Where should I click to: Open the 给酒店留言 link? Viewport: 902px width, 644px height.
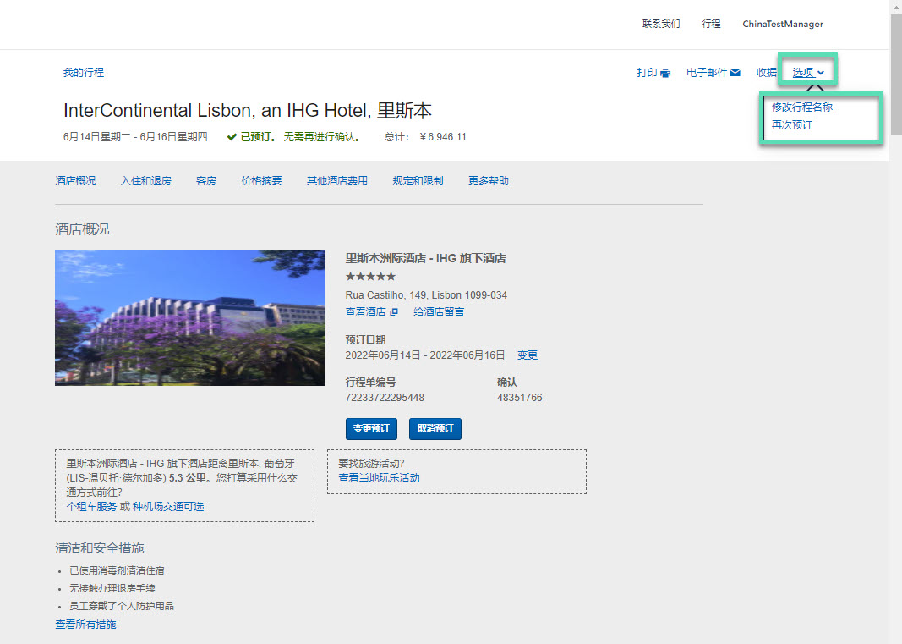pyautogui.click(x=438, y=312)
